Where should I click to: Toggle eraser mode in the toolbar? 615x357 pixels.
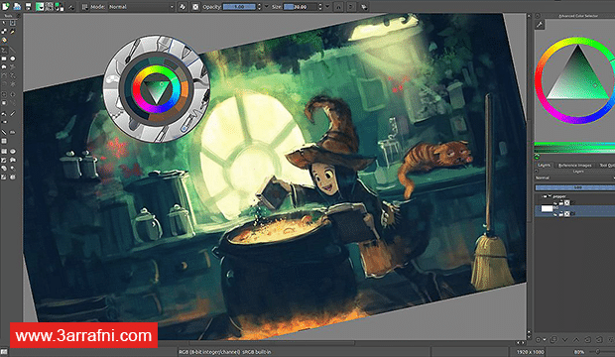pyautogui.click(x=183, y=7)
